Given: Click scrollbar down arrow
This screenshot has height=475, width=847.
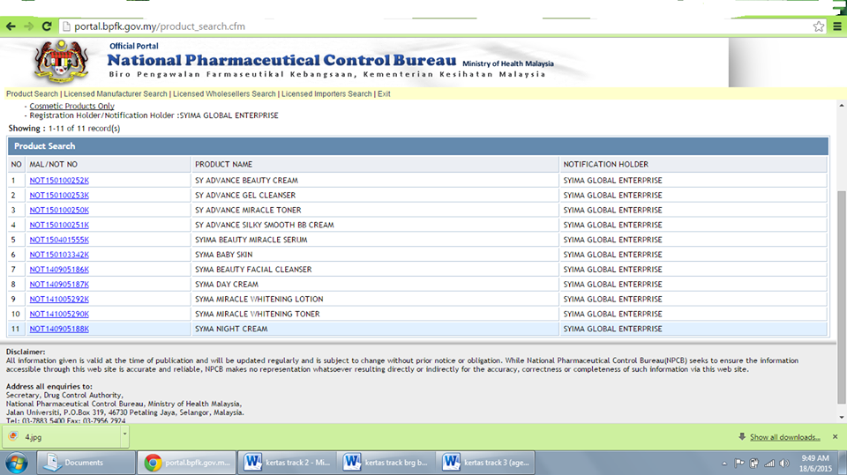Looking at the screenshot, I should (x=841, y=417).
